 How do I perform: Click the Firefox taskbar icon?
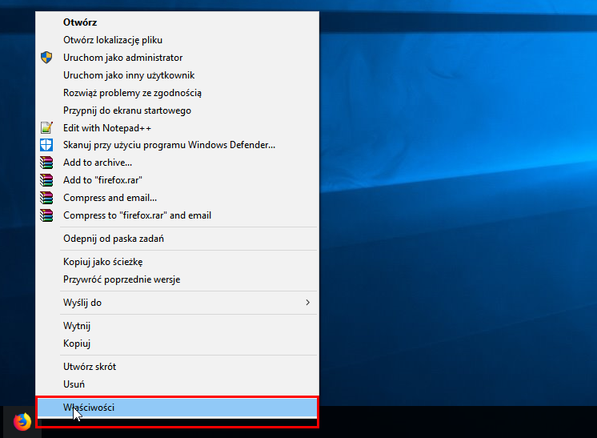[x=22, y=422]
